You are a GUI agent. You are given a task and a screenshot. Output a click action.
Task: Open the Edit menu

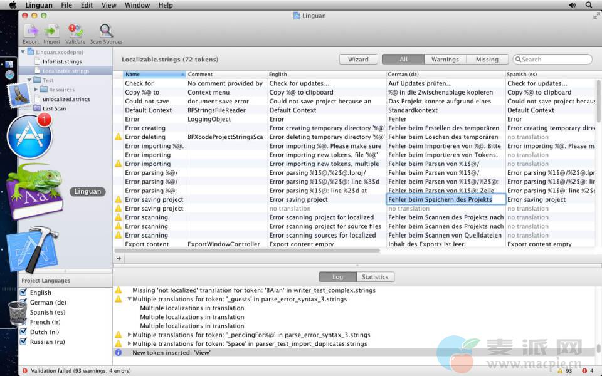pos(87,5)
